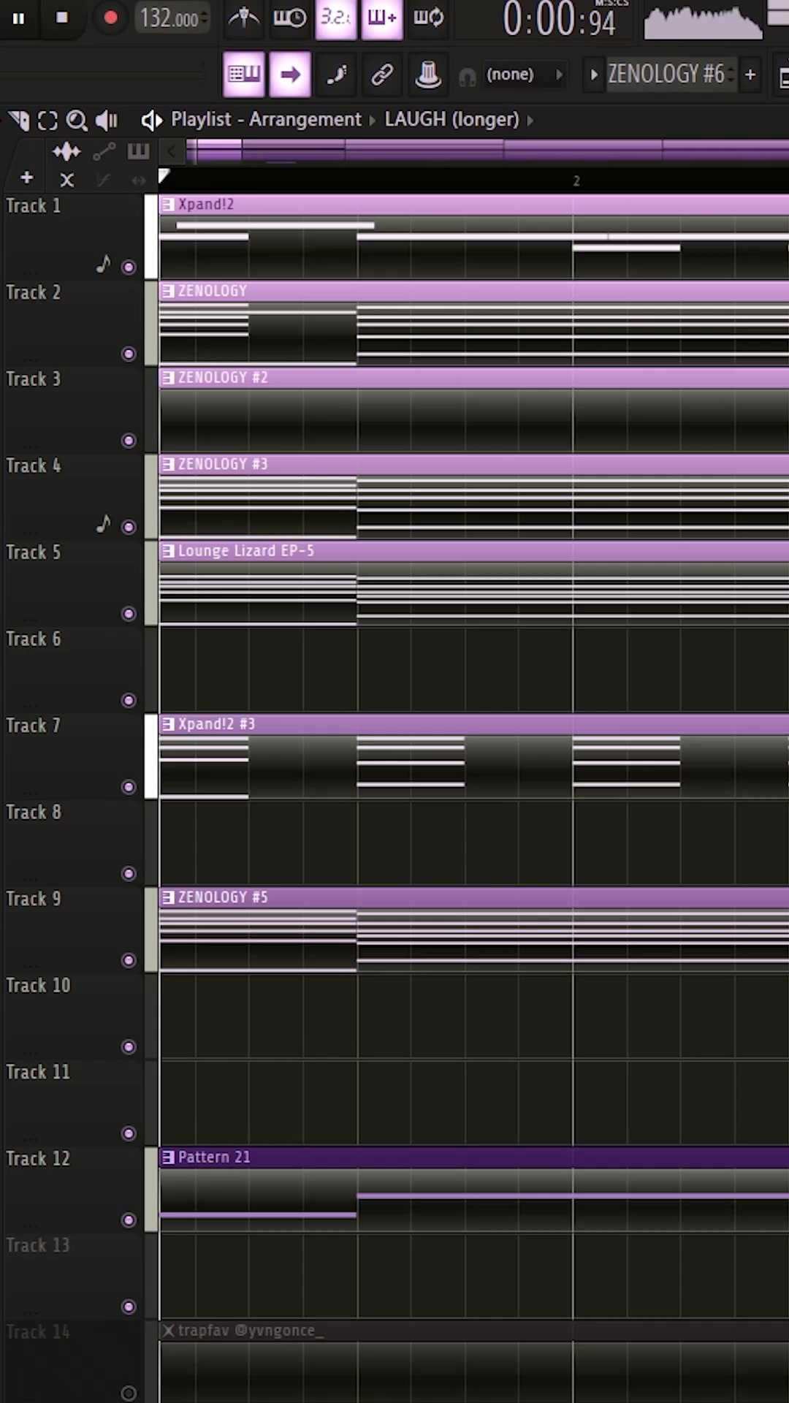Click the link (chain) icon in toolbar
The height and width of the screenshot is (1403, 789).
pyautogui.click(x=382, y=74)
